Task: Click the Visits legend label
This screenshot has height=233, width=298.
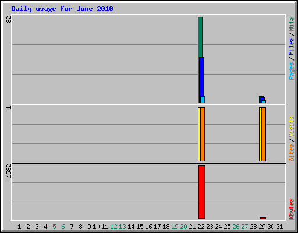Action: (x=291, y=126)
